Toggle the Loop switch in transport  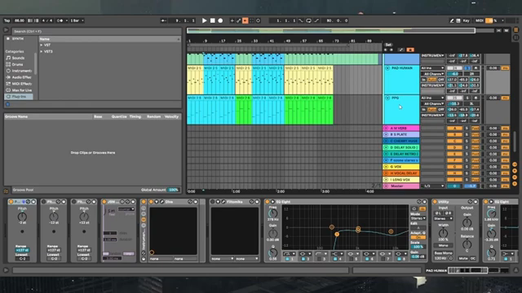(x=308, y=20)
